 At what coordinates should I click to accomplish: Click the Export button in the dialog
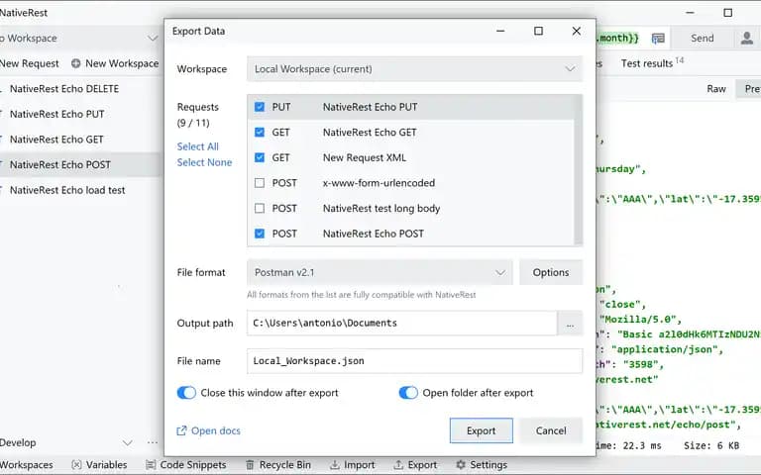pyautogui.click(x=481, y=430)
